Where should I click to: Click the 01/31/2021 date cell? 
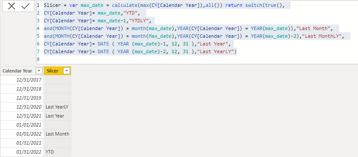pos(22,143)
